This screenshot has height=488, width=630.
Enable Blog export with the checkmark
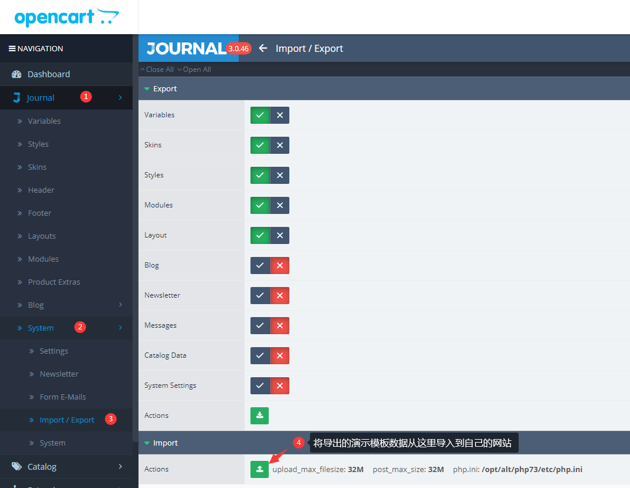tap(260, 265)
